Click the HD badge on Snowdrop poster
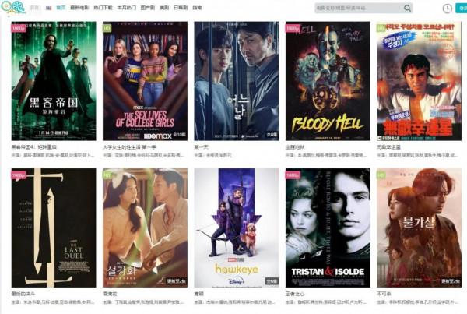Image resolution: width=467 pixels, height=314 pixels. pyautogui.click(x=107, y=175)
